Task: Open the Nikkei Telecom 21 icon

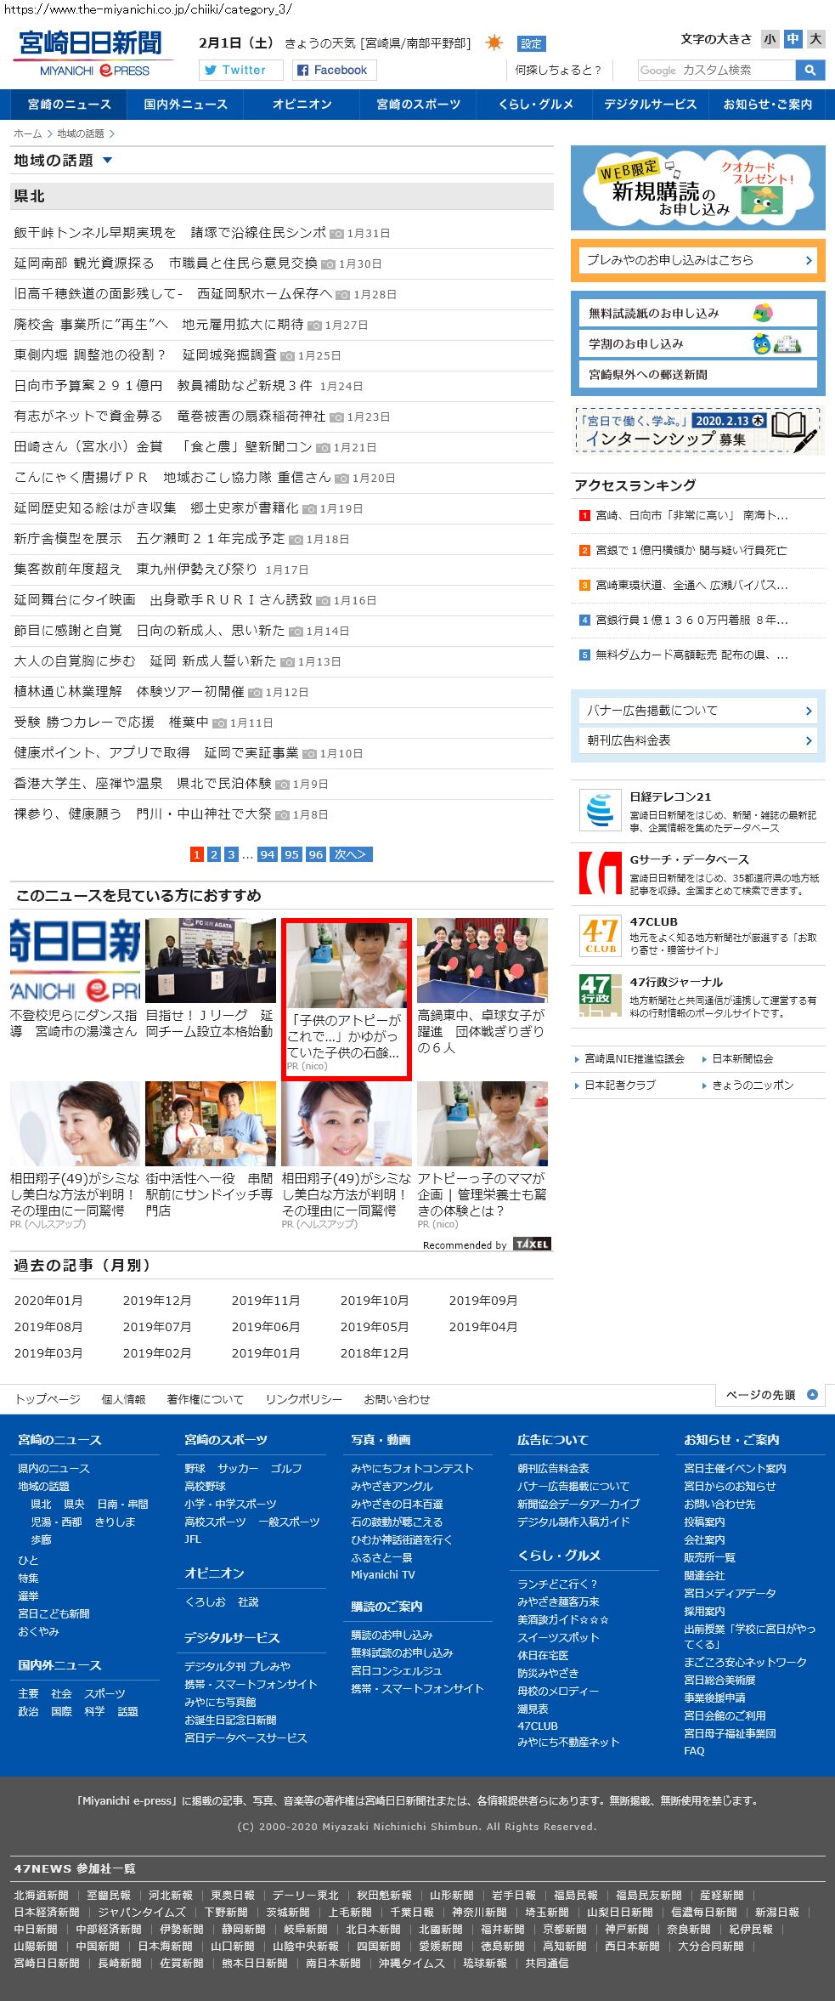Action: click(600, 810)
